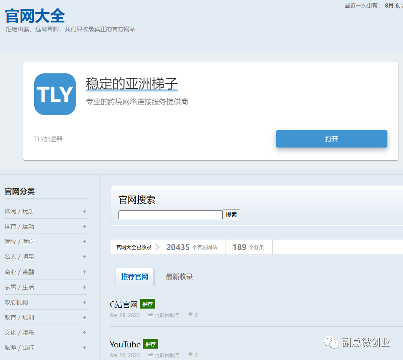Click the 20435 official sites count
This screenshot has width=403, height=360.
pyautogui.click(x=178, y=247)
